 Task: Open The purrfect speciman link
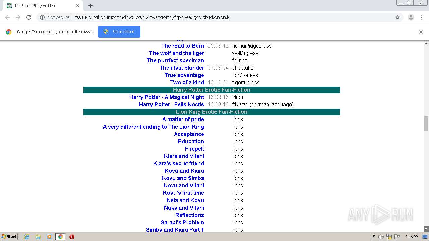[x=175, y=60]
